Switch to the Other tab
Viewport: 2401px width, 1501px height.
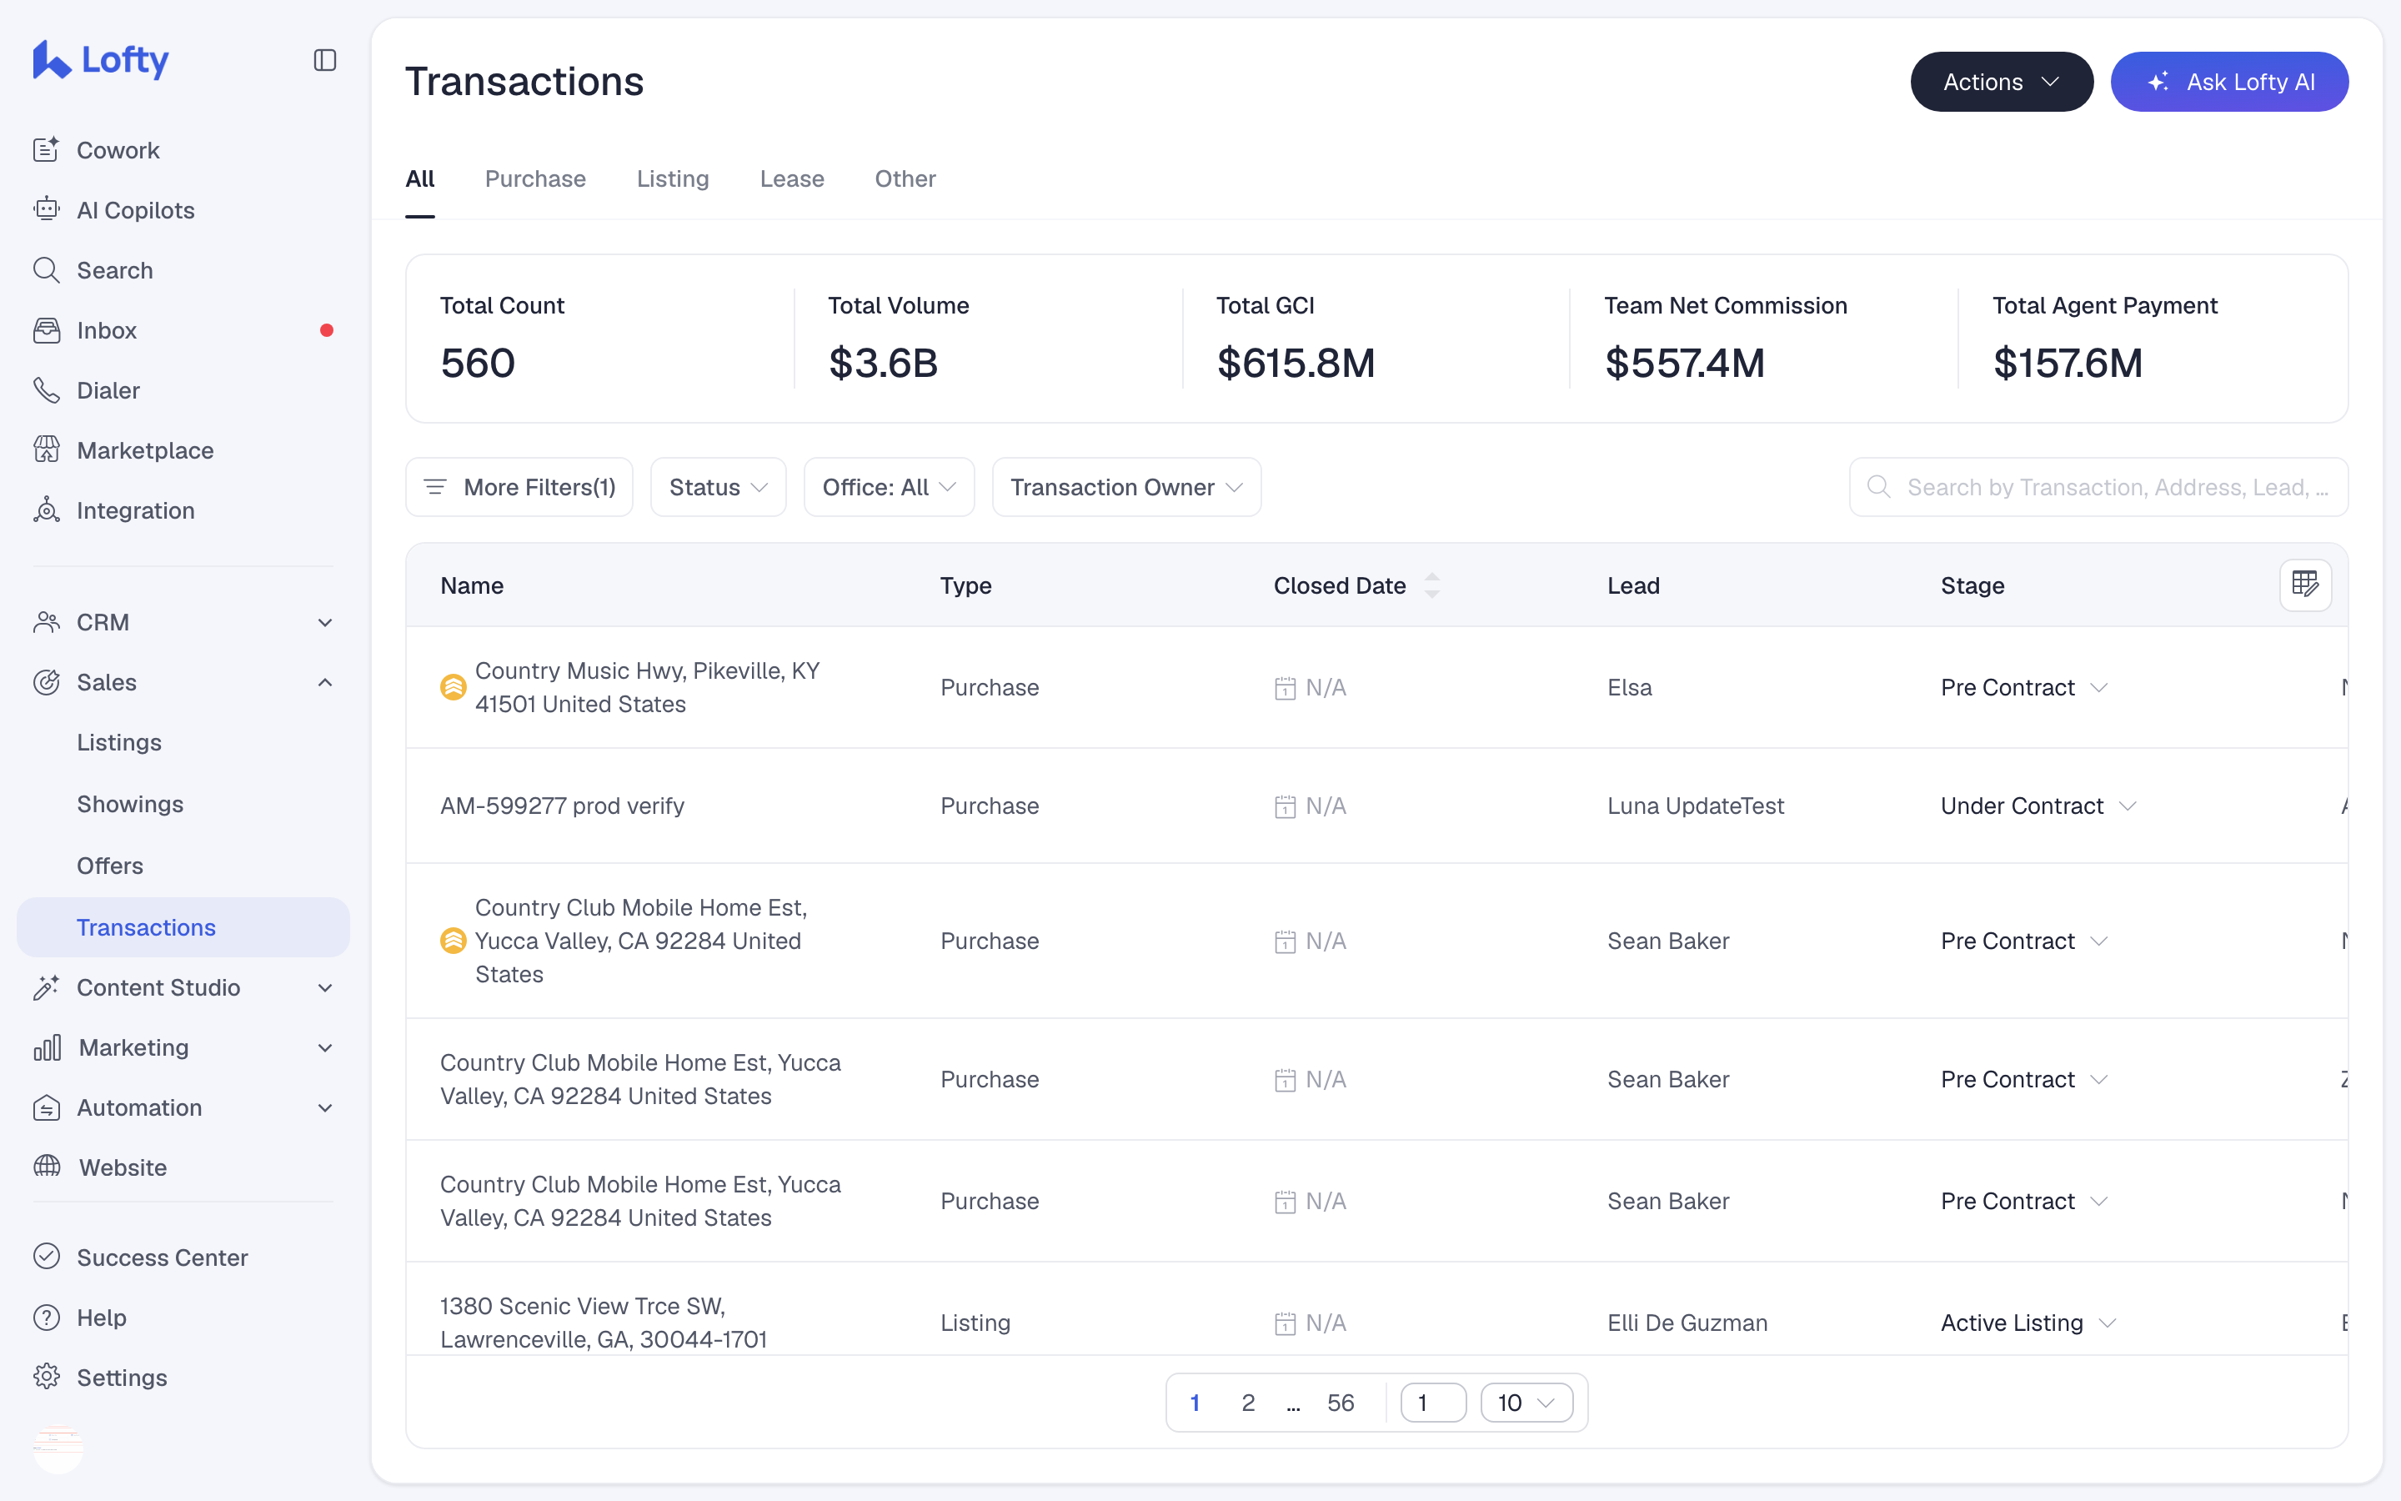[905, 178]
